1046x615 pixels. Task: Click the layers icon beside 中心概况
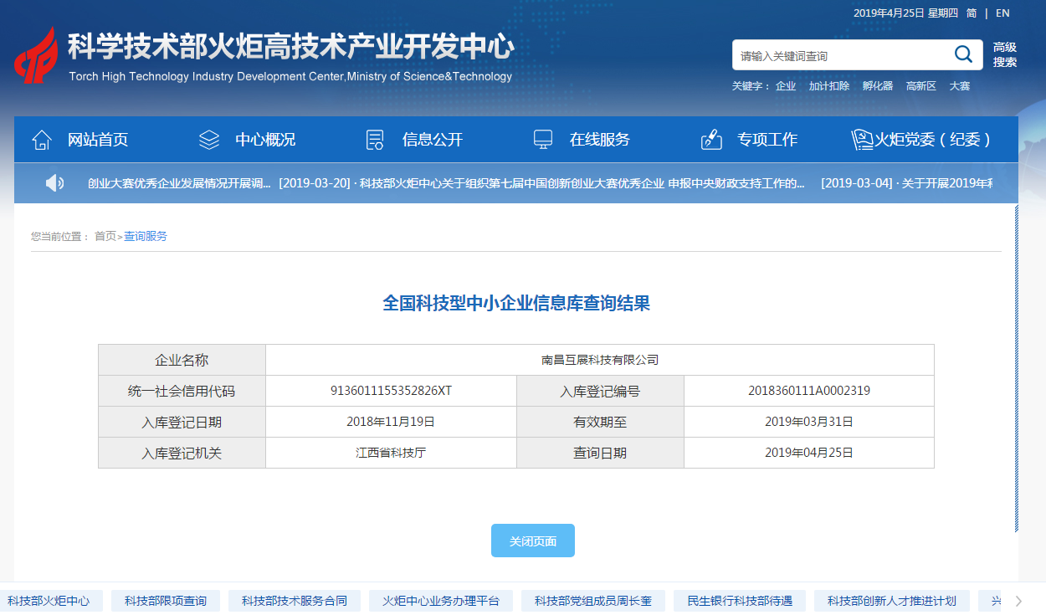pos(209,140)
